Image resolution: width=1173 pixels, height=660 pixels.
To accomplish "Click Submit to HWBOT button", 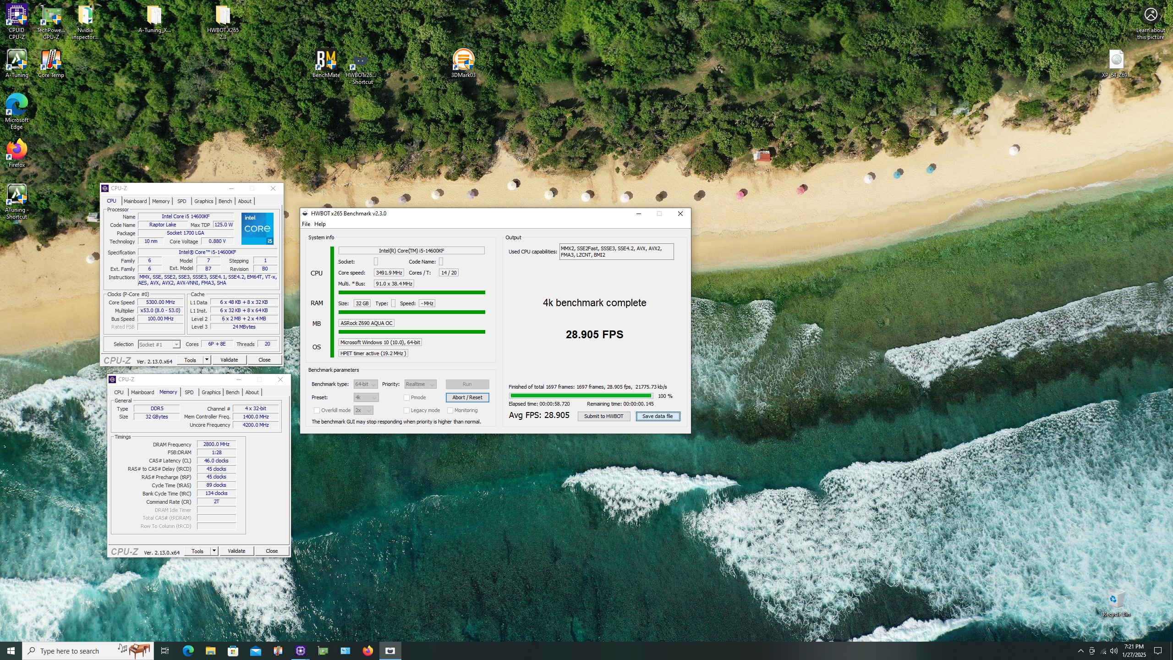I will pyautogui.click(x=603, y=416).
